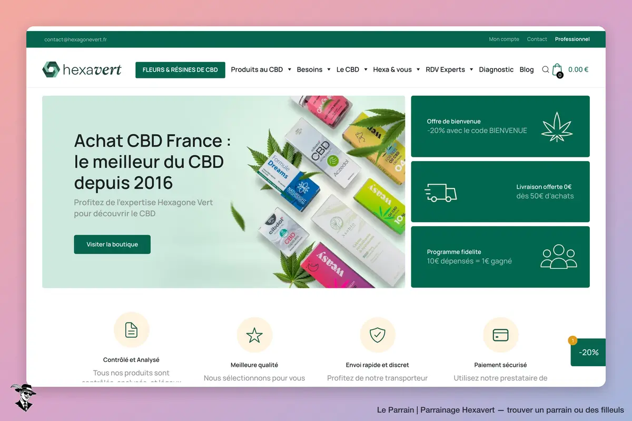
Task: Click the Contrôlé et Analysé document icon
Action: [x=131, y=330]
